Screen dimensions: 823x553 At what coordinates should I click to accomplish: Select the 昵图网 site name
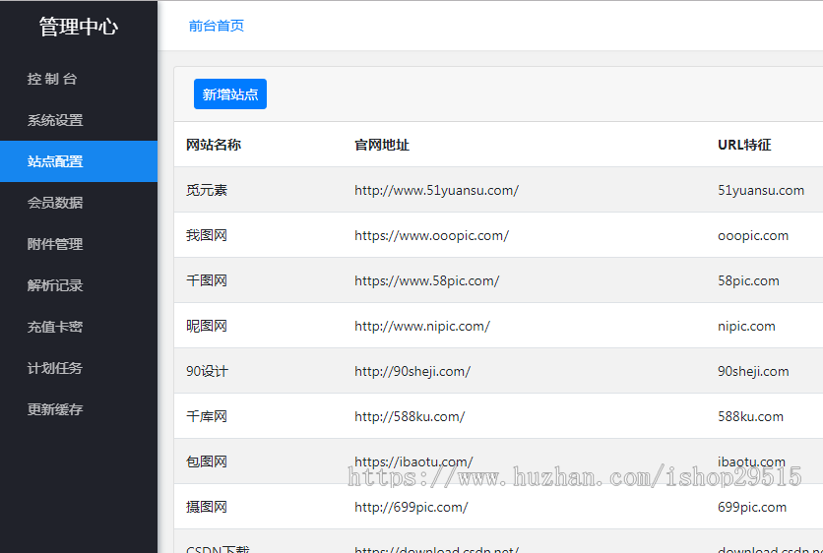coord(207,326)
